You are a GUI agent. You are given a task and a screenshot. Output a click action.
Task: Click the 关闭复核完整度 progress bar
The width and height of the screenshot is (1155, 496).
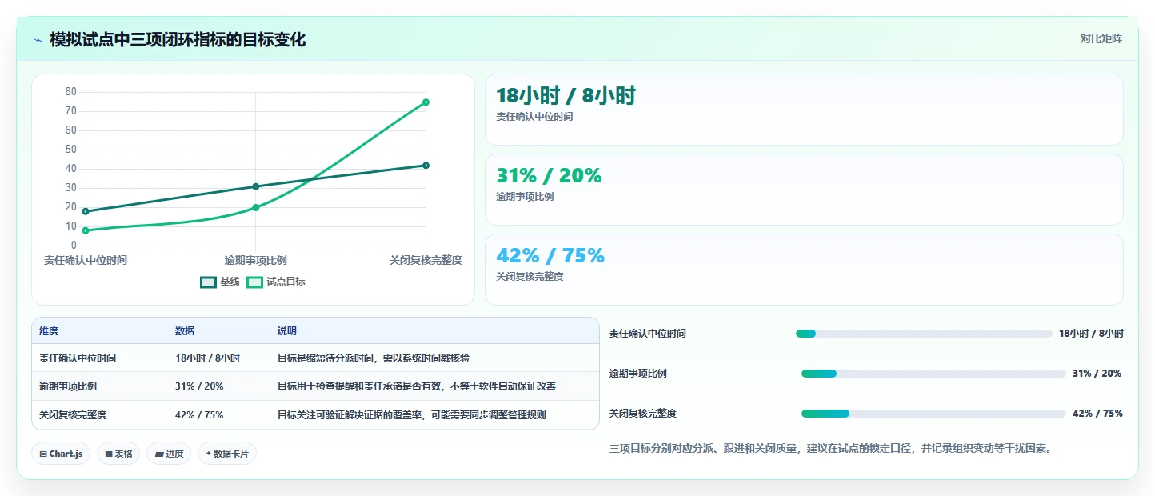pyautogui.click(x=933, y=414)
